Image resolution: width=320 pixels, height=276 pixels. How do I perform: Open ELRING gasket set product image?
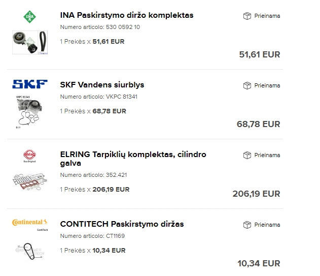[29, 180]
